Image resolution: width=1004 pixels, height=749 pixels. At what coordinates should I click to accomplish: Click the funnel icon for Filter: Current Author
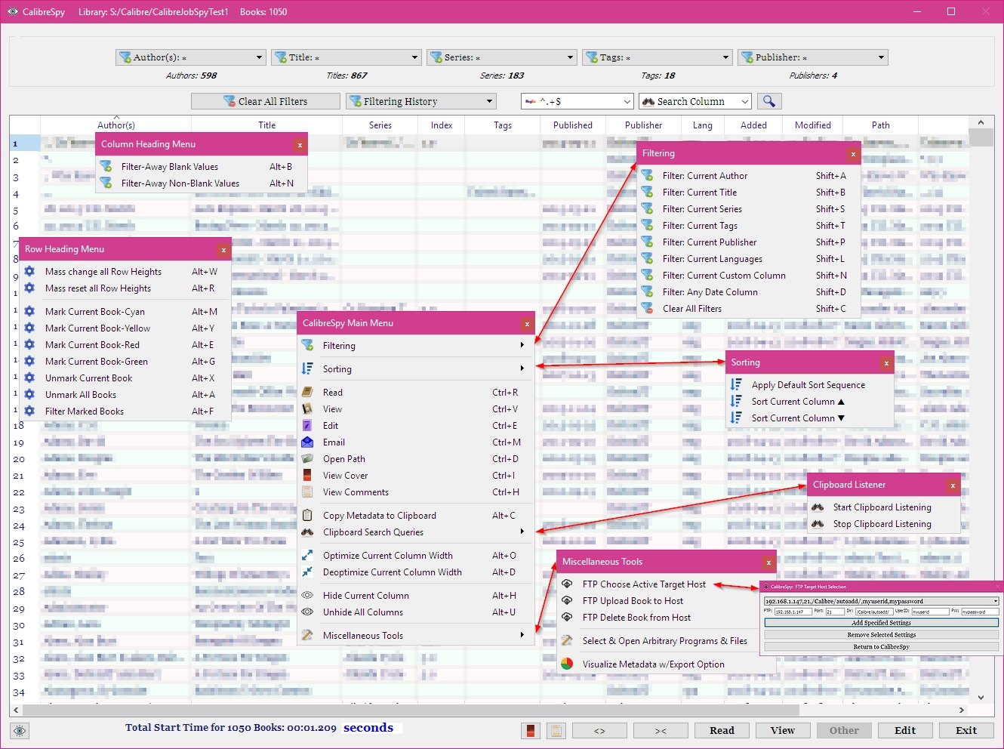647,175
